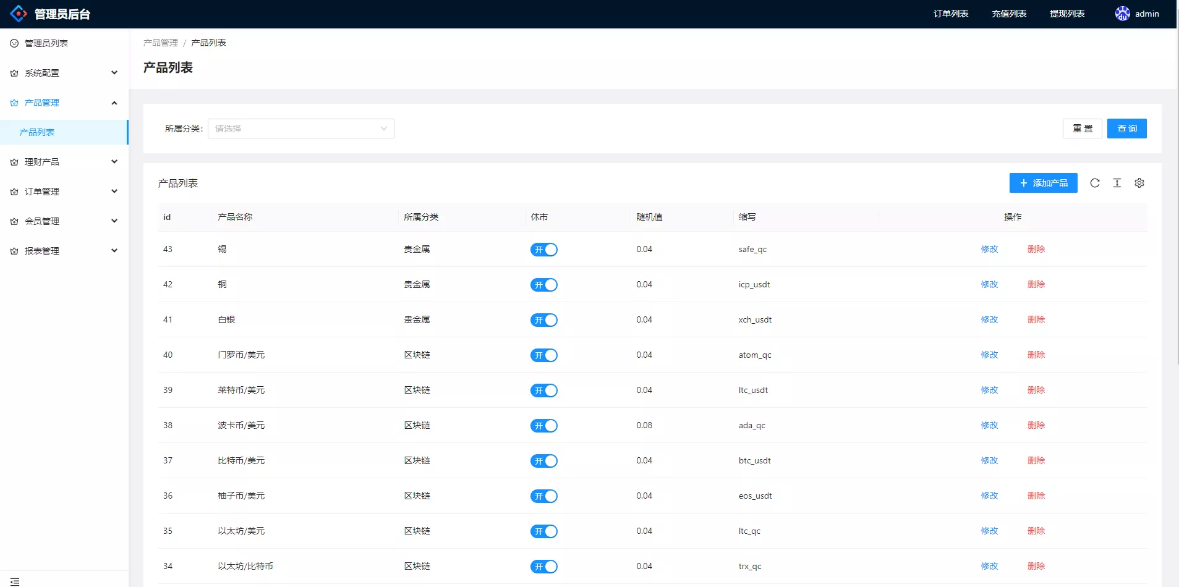
Task: Click the diamond logo in the top-left corner
Action: (18, 13)
